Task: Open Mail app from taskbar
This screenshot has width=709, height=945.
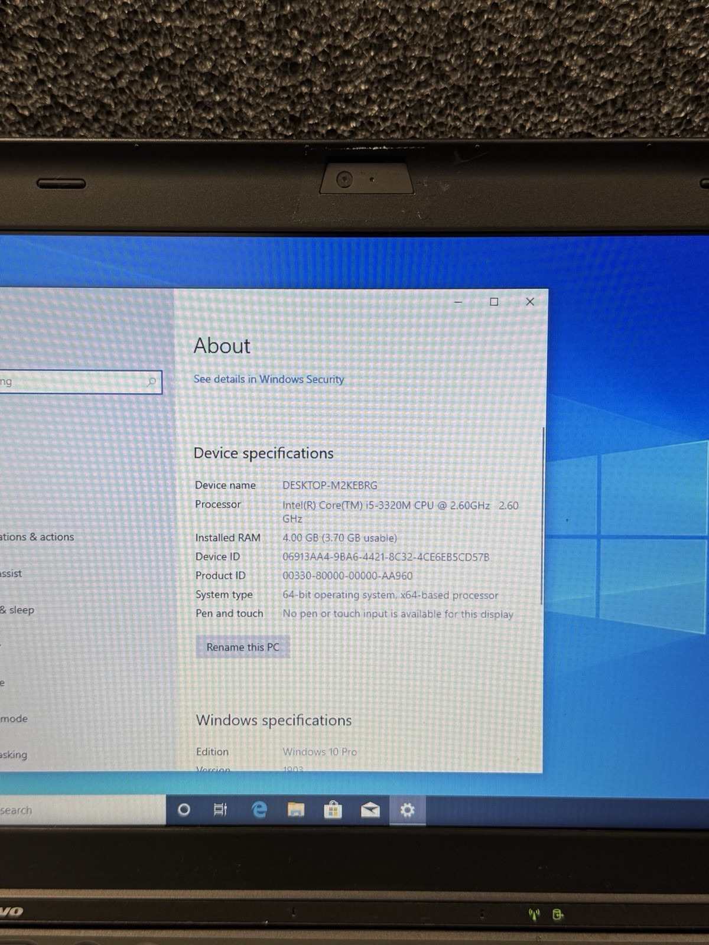Action: point(370,810)
